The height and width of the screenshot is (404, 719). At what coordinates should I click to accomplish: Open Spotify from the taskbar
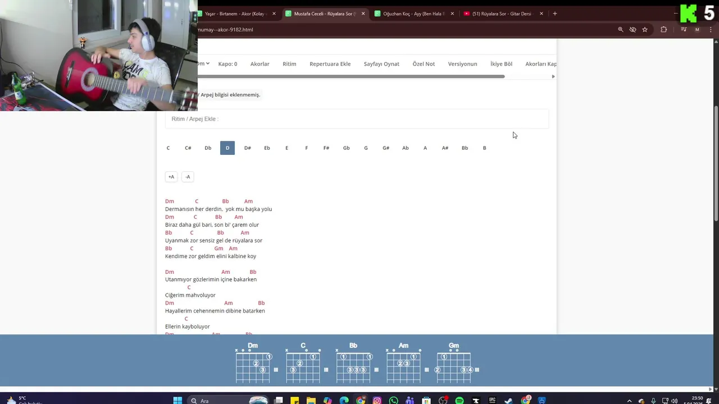tap(459, 400)
